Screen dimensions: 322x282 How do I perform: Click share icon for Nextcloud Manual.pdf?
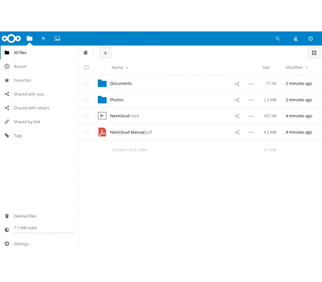237,132
